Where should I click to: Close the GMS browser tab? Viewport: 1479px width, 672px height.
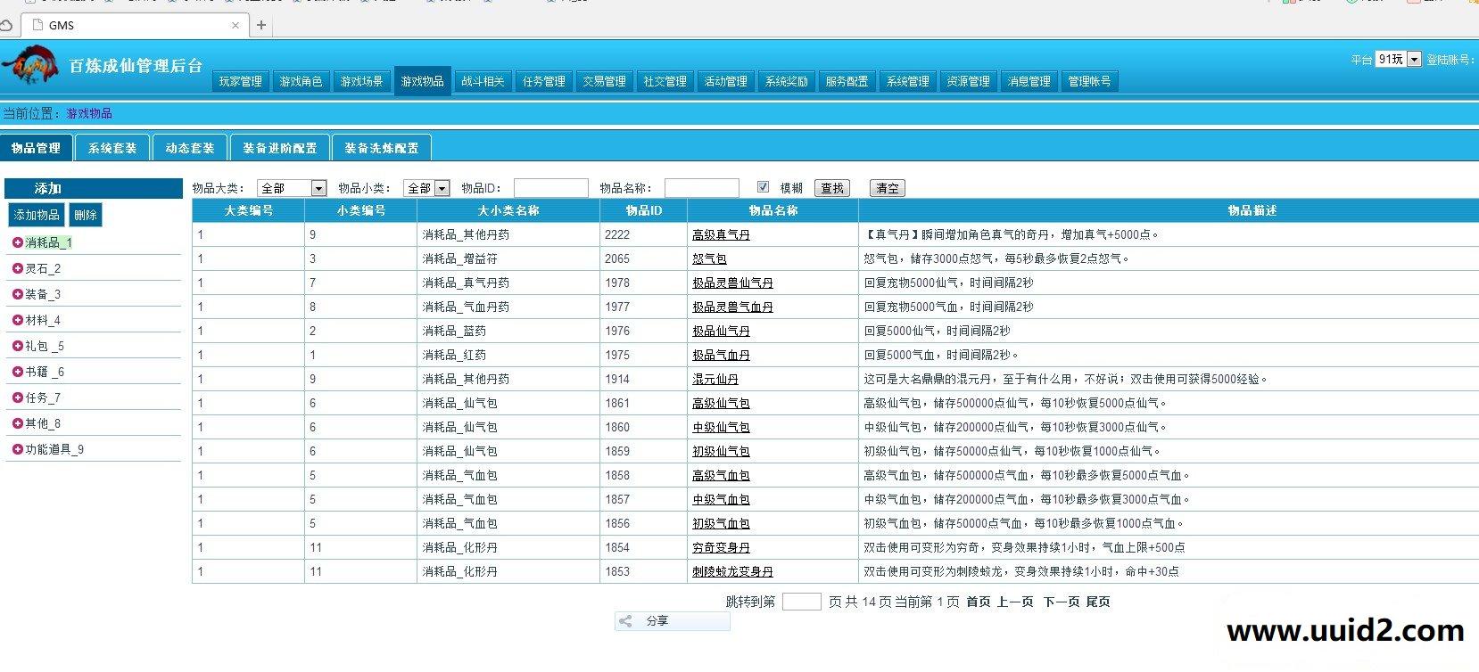[235, 25]
